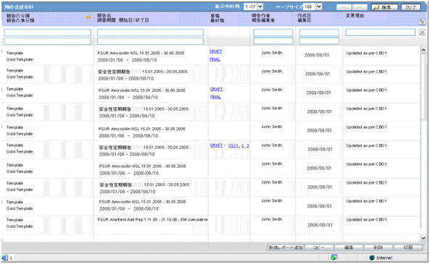
Task: Click the upper 報告作者 filter field
Action: [x=273, y=33]
